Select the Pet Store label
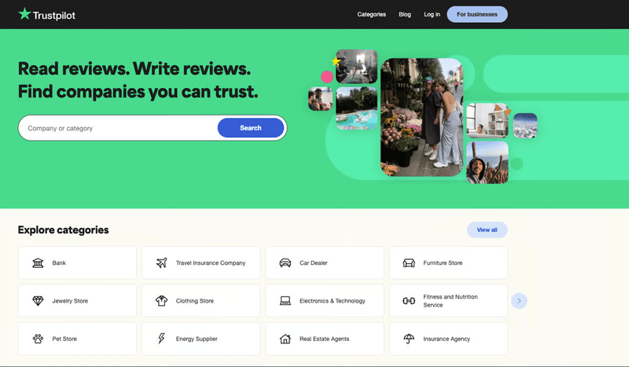 click(64, 339)
